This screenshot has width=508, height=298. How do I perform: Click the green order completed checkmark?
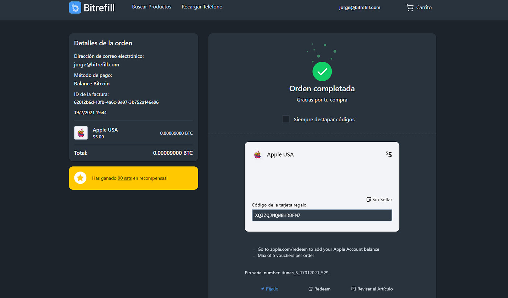(x=322, y=72)
